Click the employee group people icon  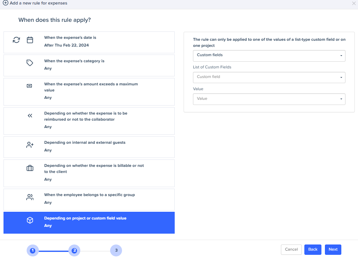30,197
